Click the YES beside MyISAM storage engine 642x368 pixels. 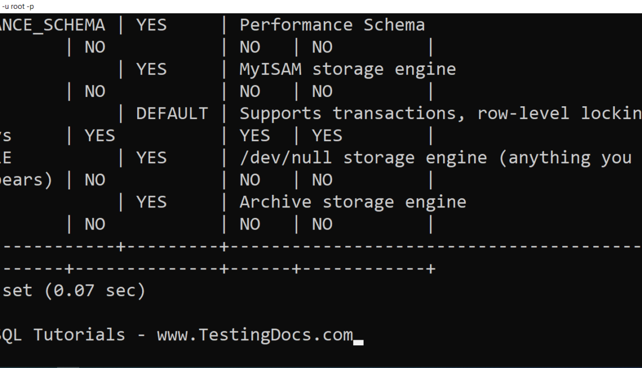pos(151,69)
